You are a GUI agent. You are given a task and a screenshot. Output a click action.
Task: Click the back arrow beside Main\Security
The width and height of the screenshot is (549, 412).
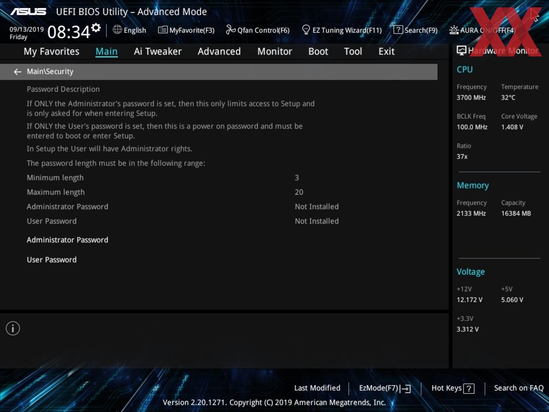tap(17, 71)
